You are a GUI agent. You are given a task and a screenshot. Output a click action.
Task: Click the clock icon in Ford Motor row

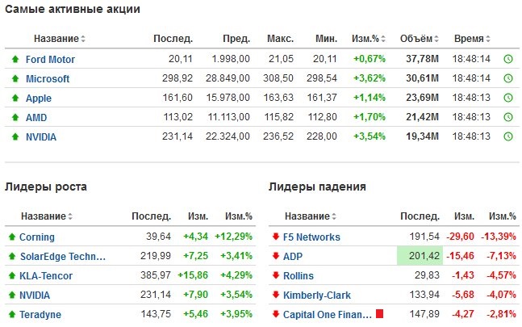(x=507, y=59)
